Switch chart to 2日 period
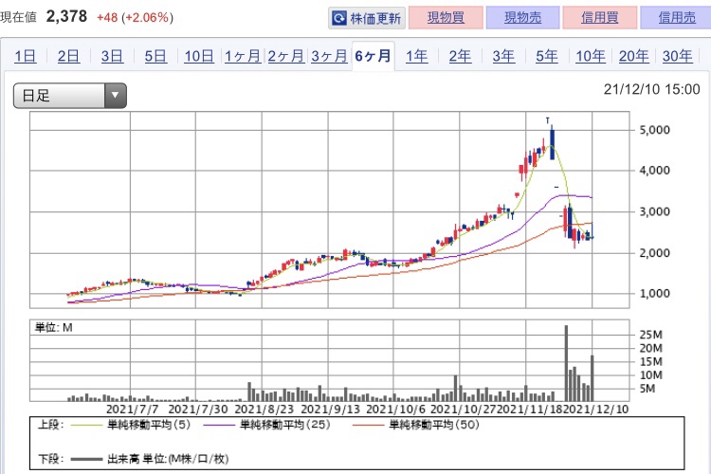The height and width of the screenshot is (474, 711). [68, 56]
